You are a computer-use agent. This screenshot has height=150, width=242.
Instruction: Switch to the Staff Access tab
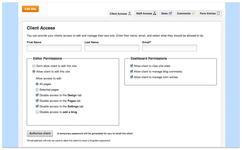pos(146,13)
